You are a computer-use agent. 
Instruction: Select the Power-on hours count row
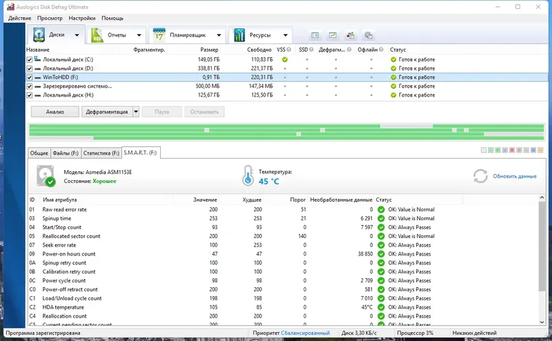coord(284,254)
